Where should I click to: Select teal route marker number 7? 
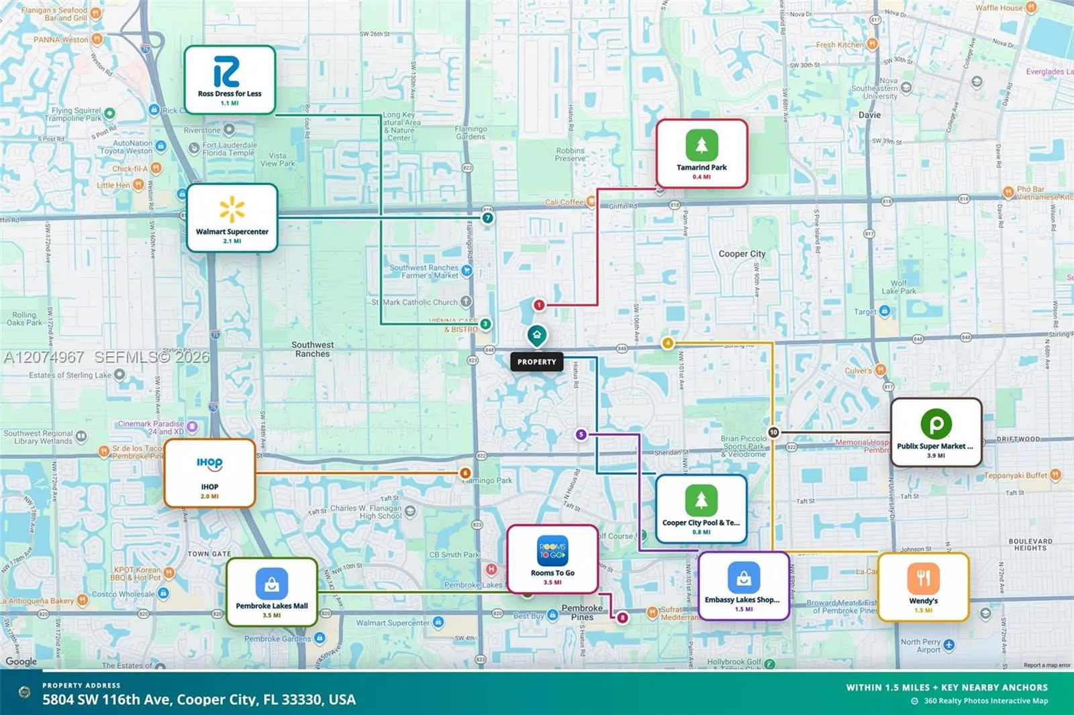[488, 218]
